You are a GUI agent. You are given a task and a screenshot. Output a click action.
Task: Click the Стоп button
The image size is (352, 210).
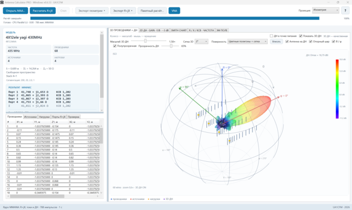point(64,11)
